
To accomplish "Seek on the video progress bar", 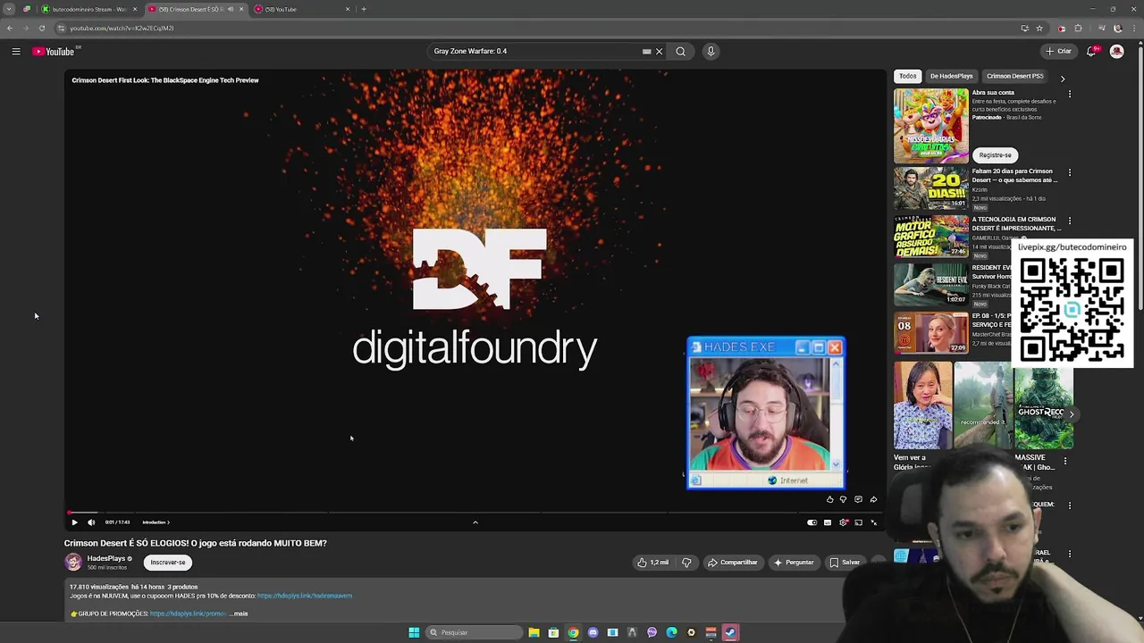I will [475, 513].
